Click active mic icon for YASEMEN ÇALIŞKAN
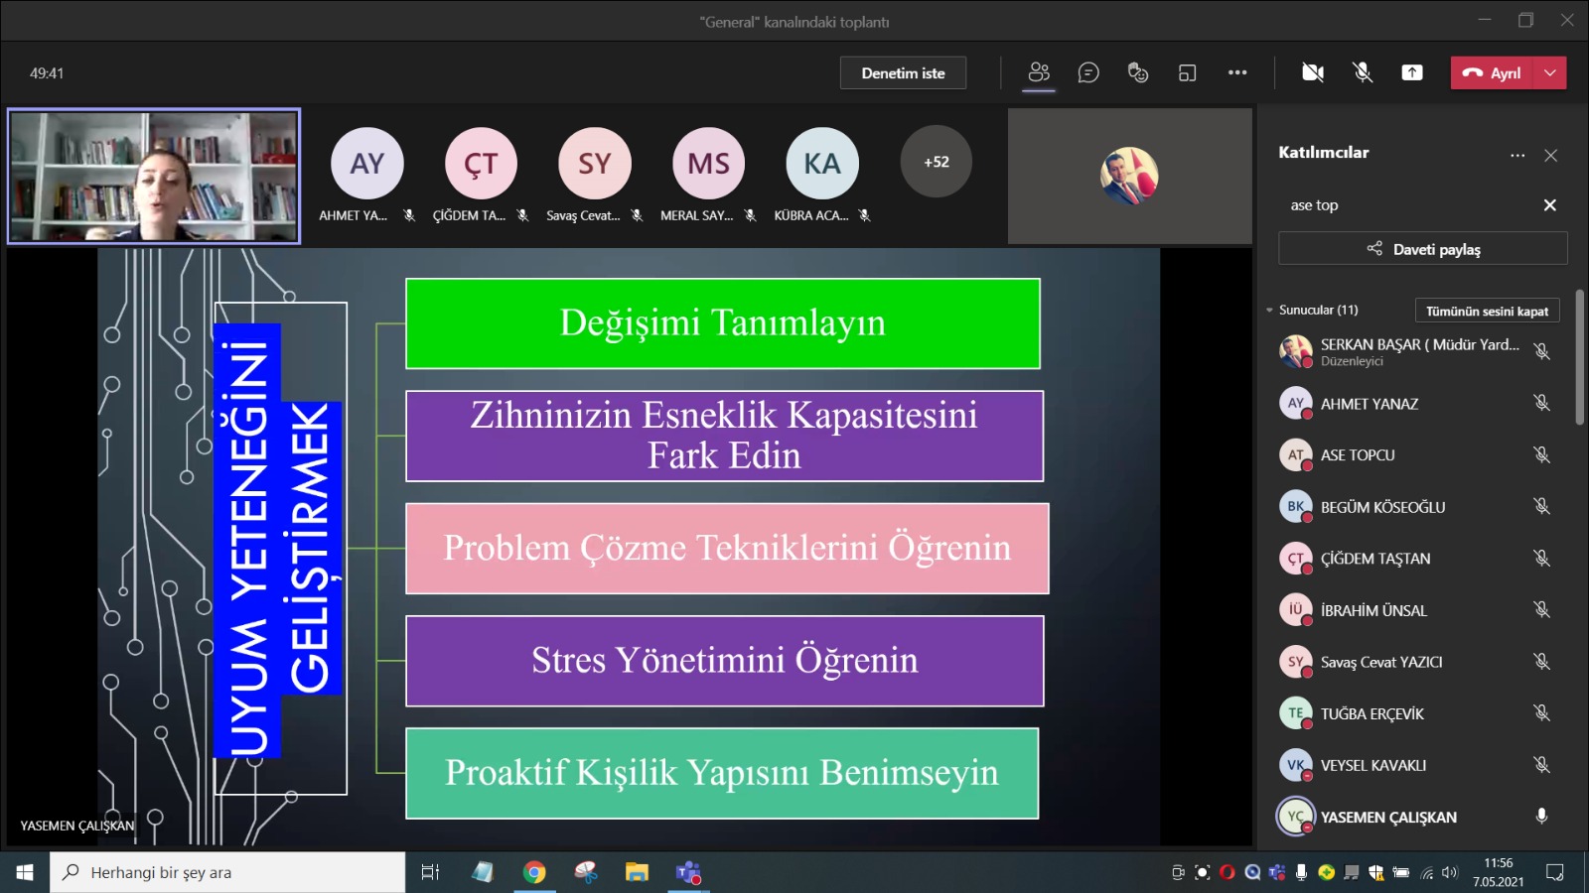The width and height of the screenshot is (1589, 893). point(1541,816)
